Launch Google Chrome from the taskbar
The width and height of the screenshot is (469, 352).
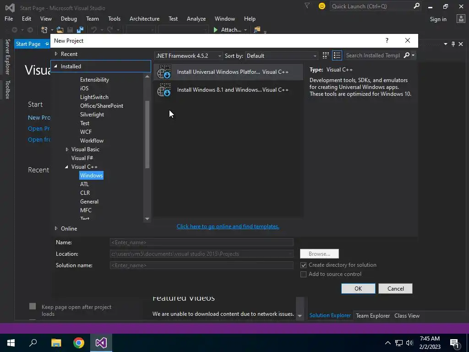point(79,343)
